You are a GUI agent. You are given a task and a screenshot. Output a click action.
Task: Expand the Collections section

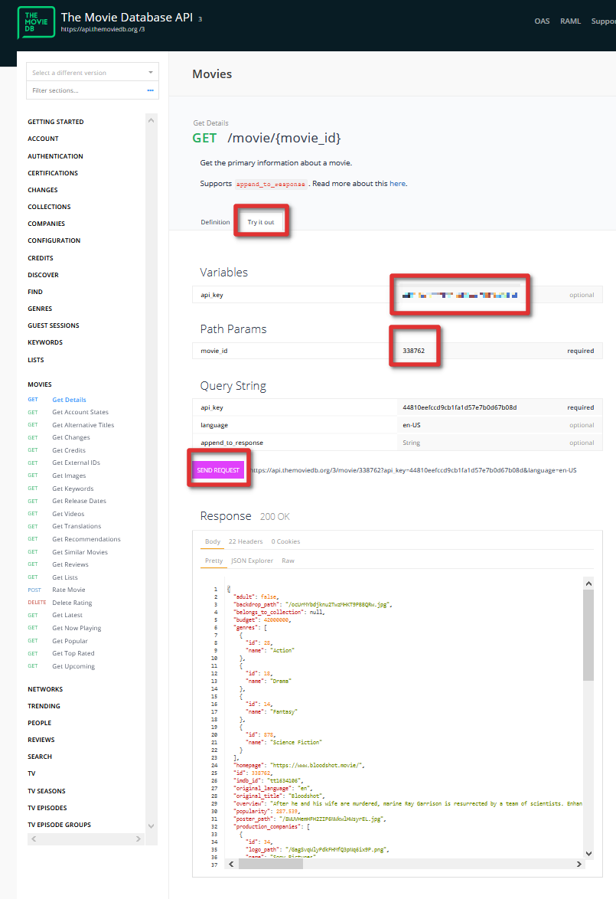49,207
